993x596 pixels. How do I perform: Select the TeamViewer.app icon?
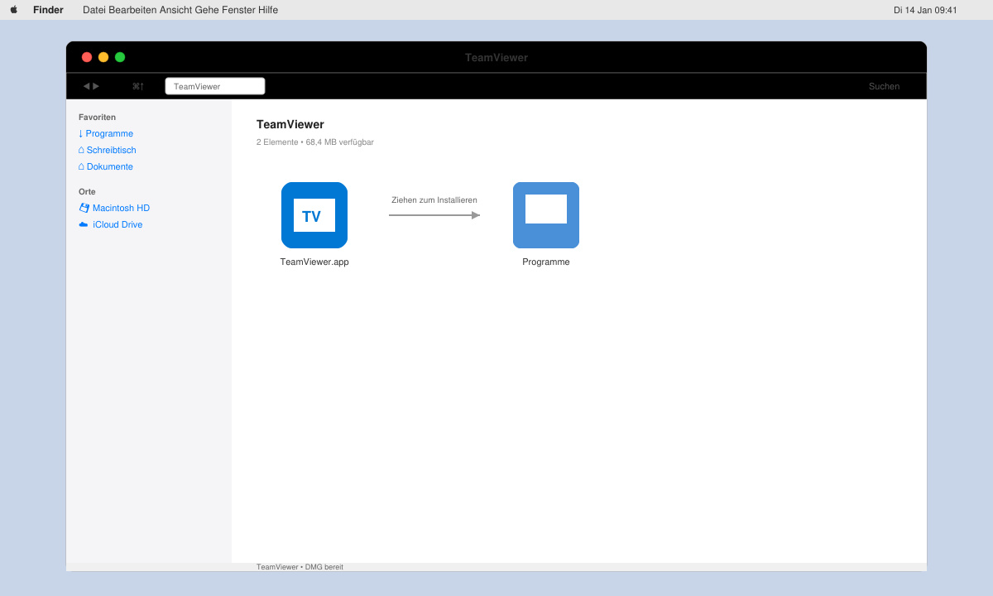coord(314,215)
